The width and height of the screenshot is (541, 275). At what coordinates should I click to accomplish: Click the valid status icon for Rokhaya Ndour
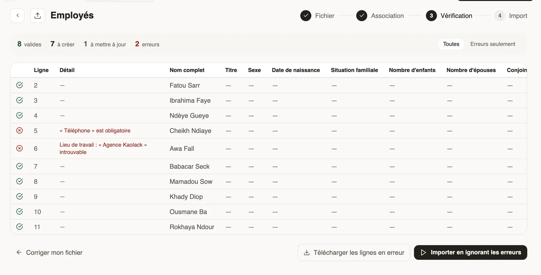[x=20, y=227]
